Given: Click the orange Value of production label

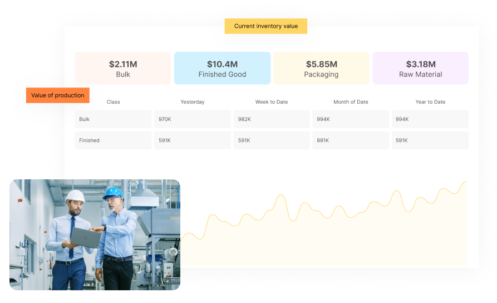Looking at the screenshot, I should (57, 95).
